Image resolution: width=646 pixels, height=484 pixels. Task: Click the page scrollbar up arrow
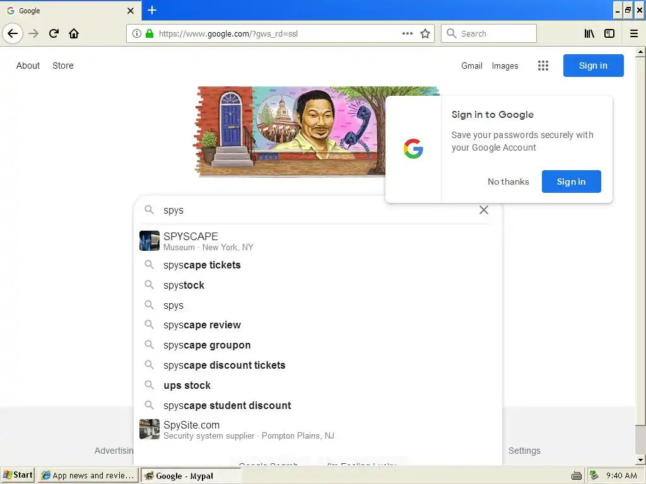point(641,52)
